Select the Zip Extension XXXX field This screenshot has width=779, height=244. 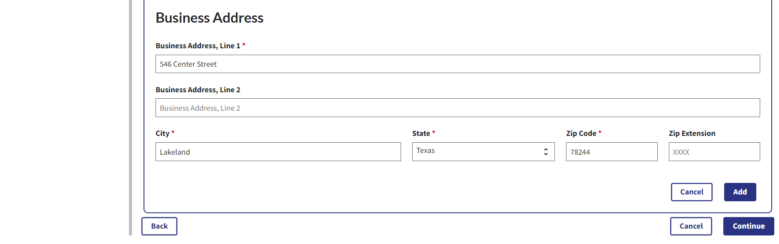(x=714, y=152)
